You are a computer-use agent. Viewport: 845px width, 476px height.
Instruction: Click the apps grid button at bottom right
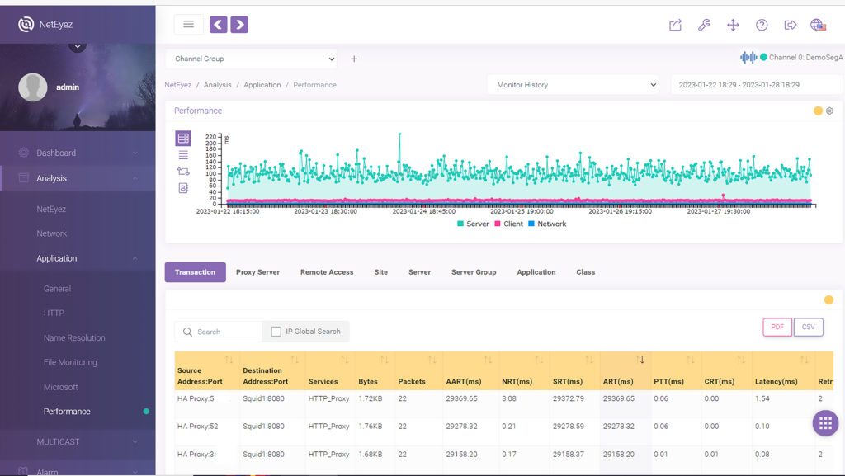click(825, 423)
